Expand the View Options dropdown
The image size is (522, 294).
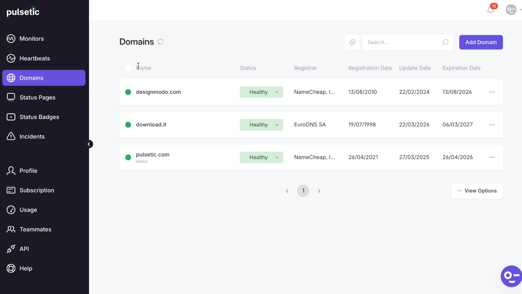pyautogui.click(x=477, y=191)
